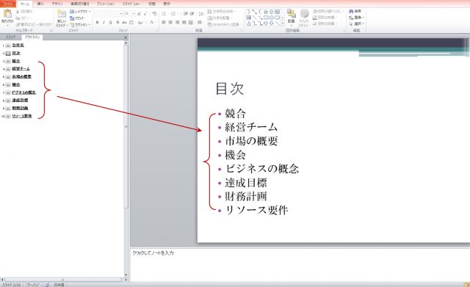Select outline slide 7 ビジネスの概念
This screenshot has width=470, height=287.
tap(23, 92)
